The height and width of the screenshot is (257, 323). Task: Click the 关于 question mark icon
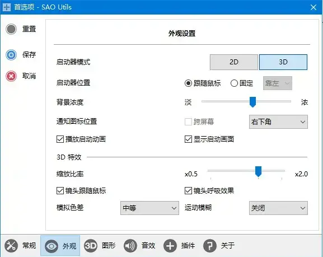[210, 246]
